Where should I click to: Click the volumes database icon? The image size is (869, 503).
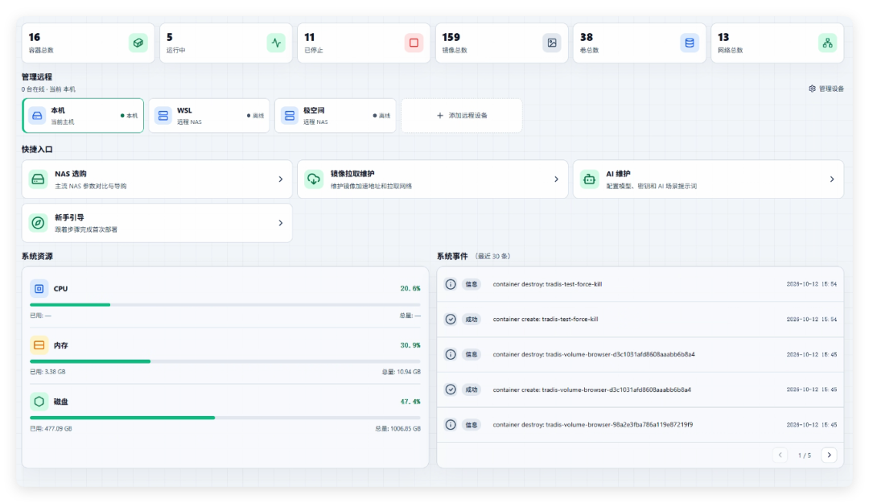[690, 43]
